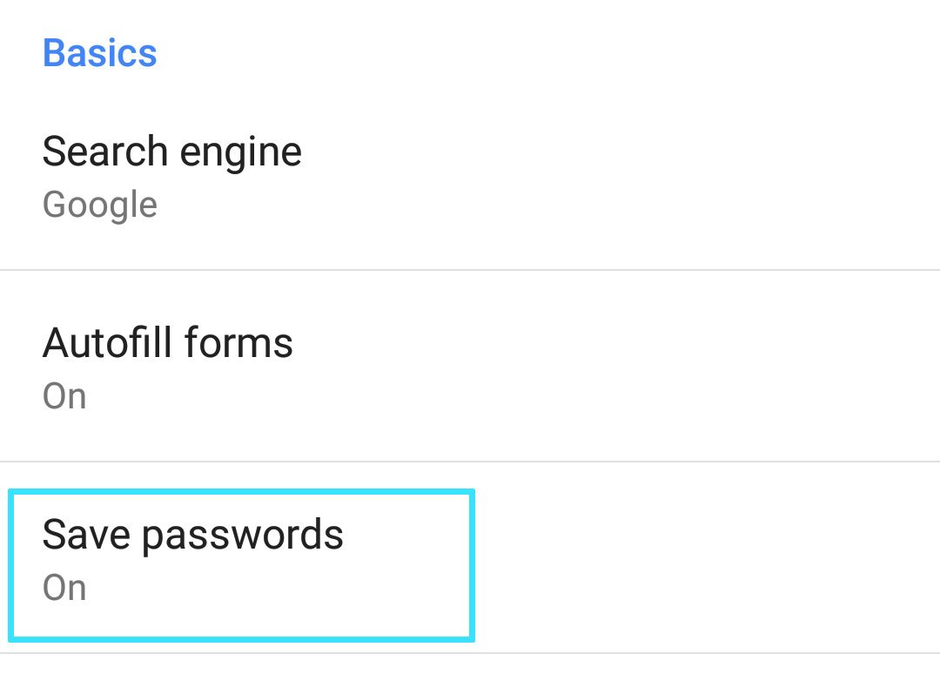Image resolution: width=940 pixels, height=674 pixels.
Task: Change the default search engine from Google
Action: coord(470,179)
